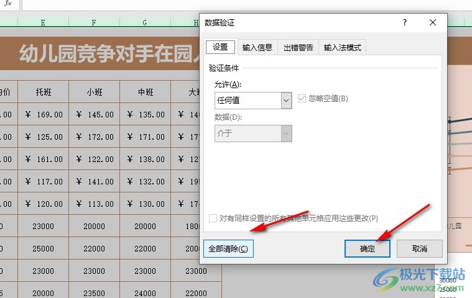Confirm with the 确定 button
The image size is (472, 298).
368,249
